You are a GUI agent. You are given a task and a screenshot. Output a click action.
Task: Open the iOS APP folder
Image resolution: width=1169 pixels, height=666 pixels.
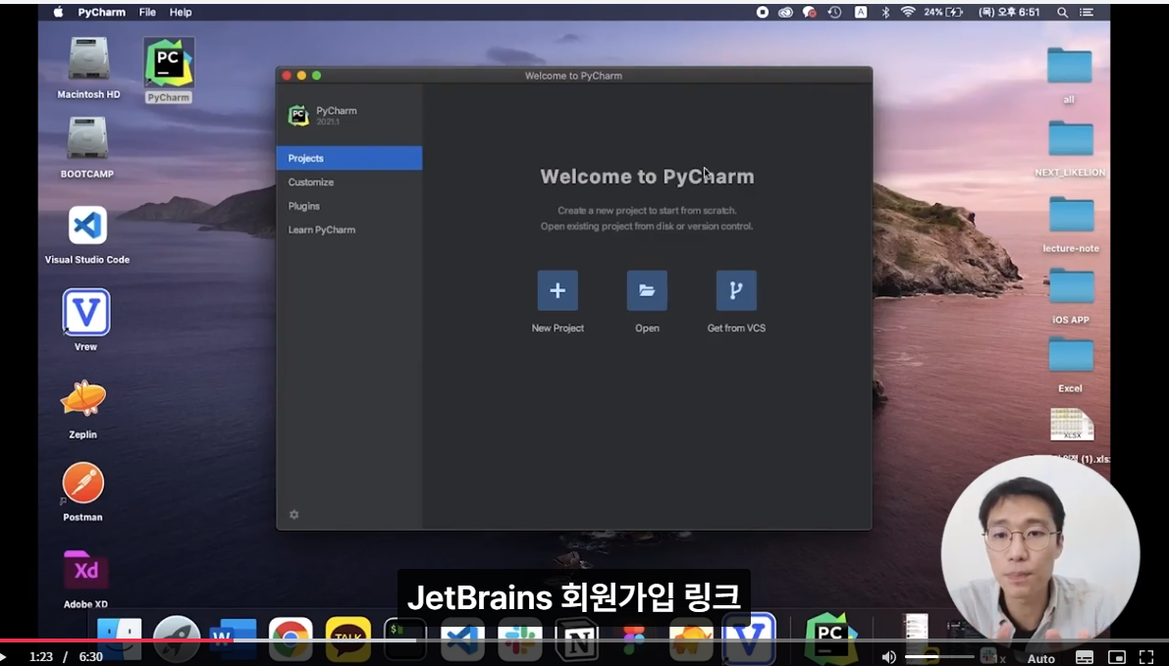[x=1071, y=286]
